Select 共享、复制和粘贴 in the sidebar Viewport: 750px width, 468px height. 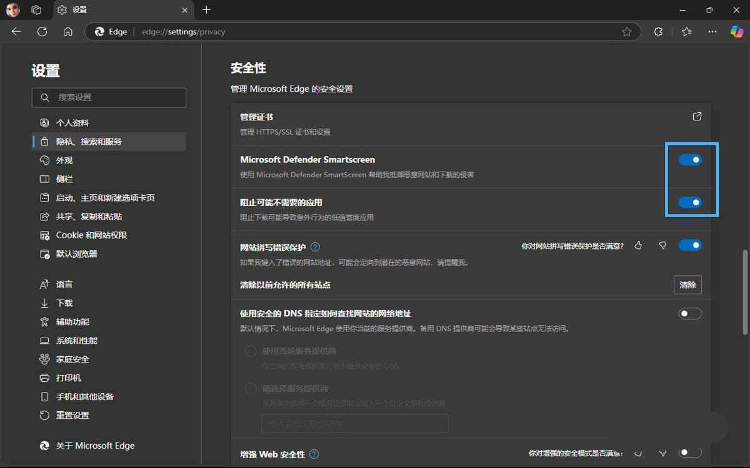[x=109, y=217]
